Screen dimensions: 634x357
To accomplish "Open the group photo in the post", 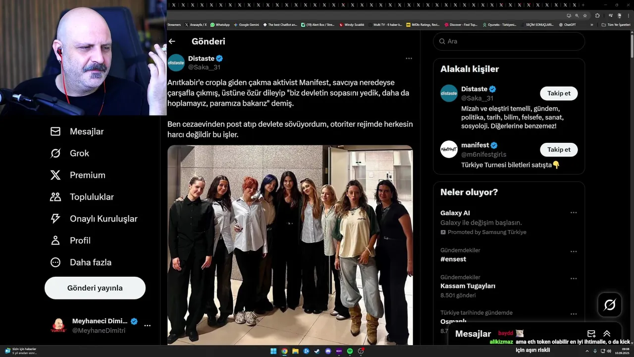I will click(x=290, y=245).
